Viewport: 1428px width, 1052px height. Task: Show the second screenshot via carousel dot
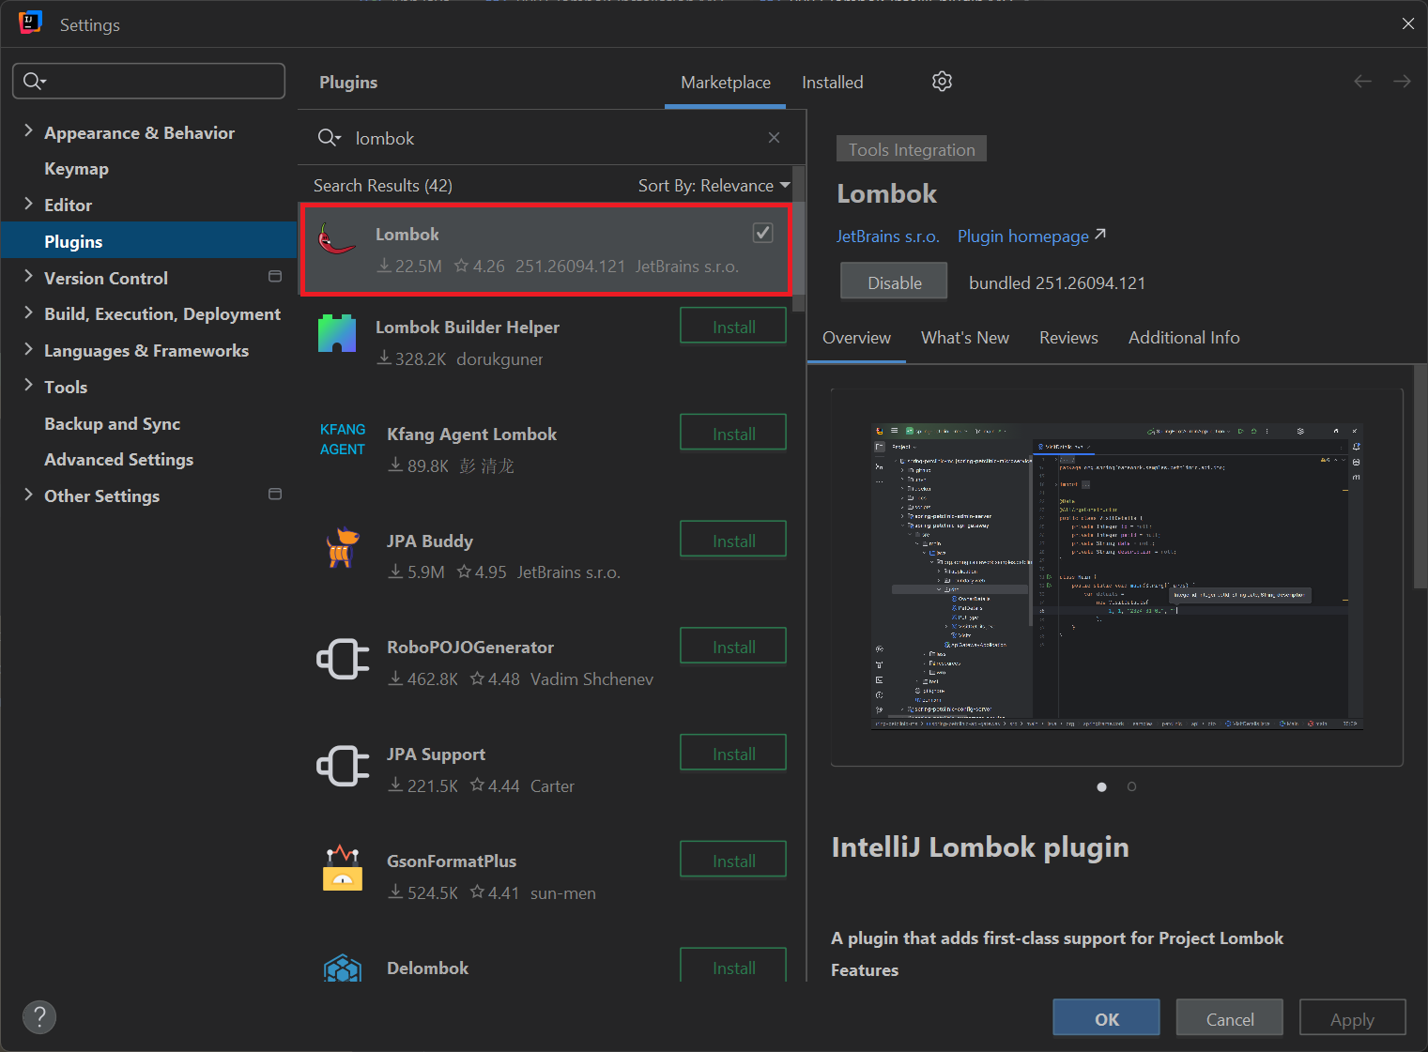(1131, 786)
